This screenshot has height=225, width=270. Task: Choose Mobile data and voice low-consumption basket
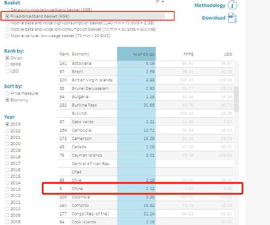point(81,29)
